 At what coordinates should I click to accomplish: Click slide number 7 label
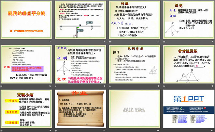159,86
